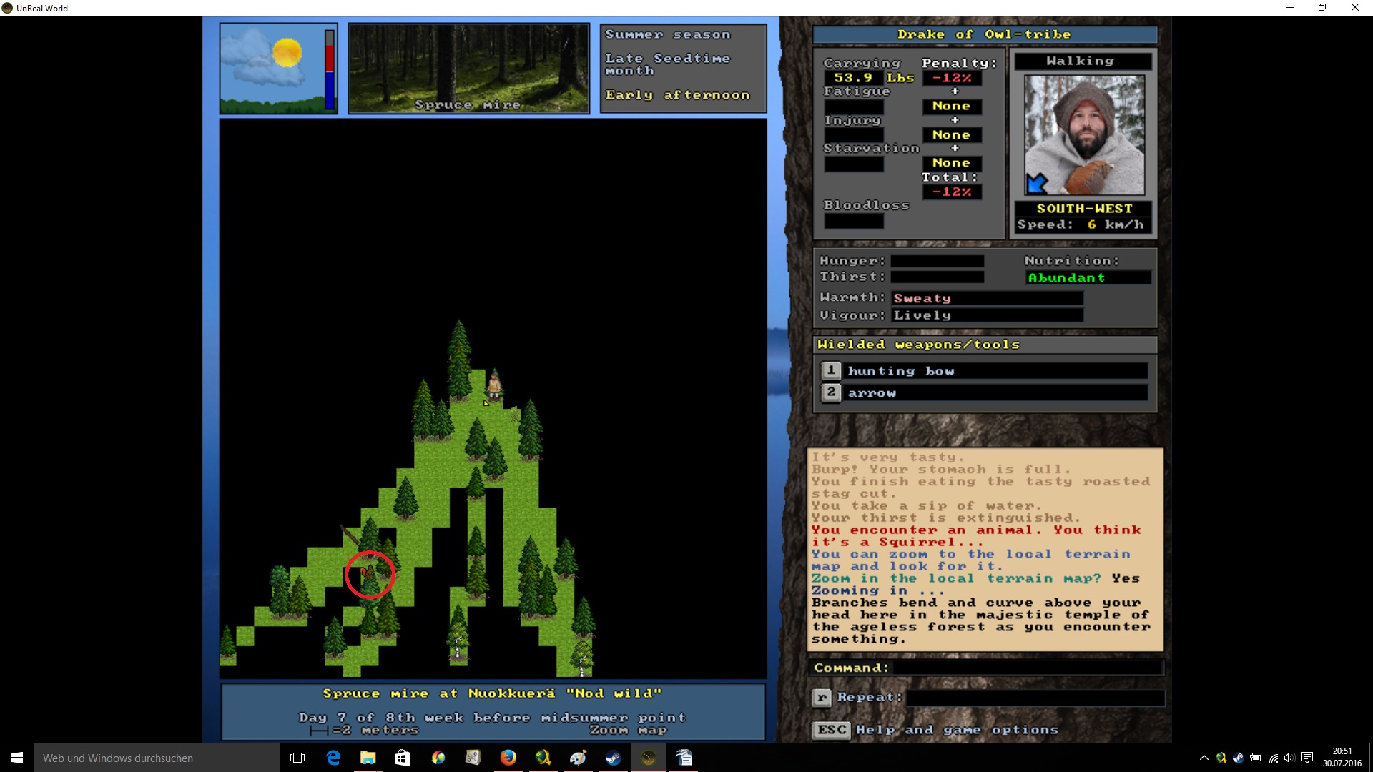
Task: Click the battery status tray icon
Action: pyautogui.click(x=1256, y=758)
